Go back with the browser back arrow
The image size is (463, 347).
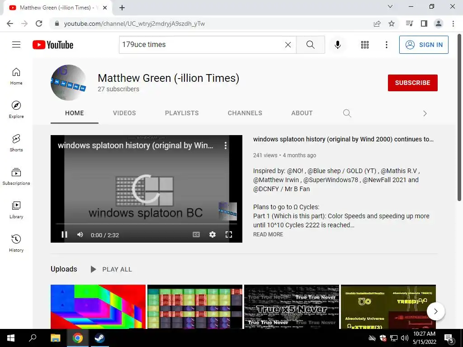[x=10, y=23]
